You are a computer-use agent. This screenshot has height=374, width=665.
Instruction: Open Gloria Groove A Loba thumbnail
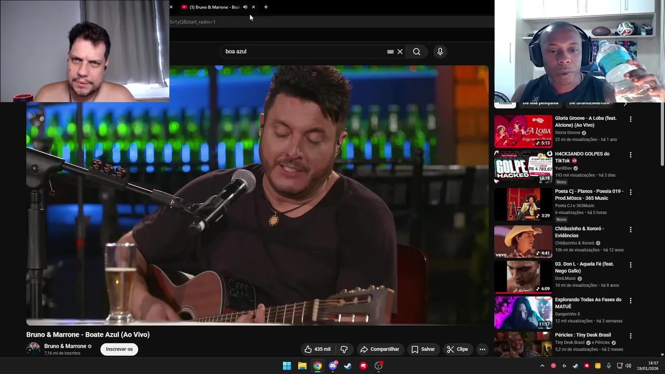pos(523,131)
